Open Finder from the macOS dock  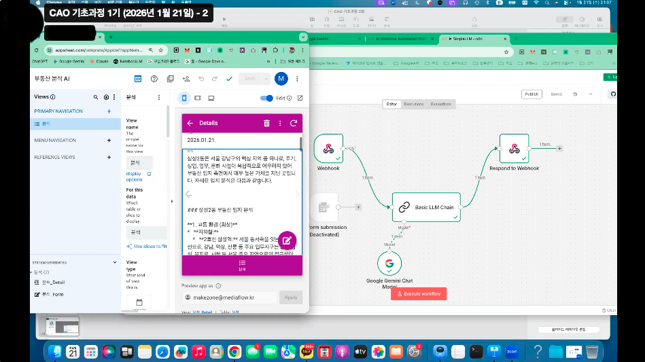(54, 352)
